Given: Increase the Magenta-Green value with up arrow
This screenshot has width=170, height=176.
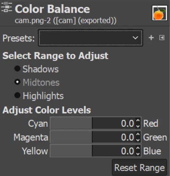Looking at the screenshot, I should pos(138,134).
